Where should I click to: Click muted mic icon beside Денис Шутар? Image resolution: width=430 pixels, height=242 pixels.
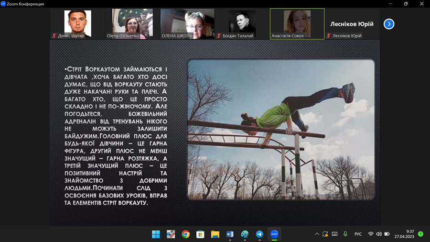[x=54, y=36]
